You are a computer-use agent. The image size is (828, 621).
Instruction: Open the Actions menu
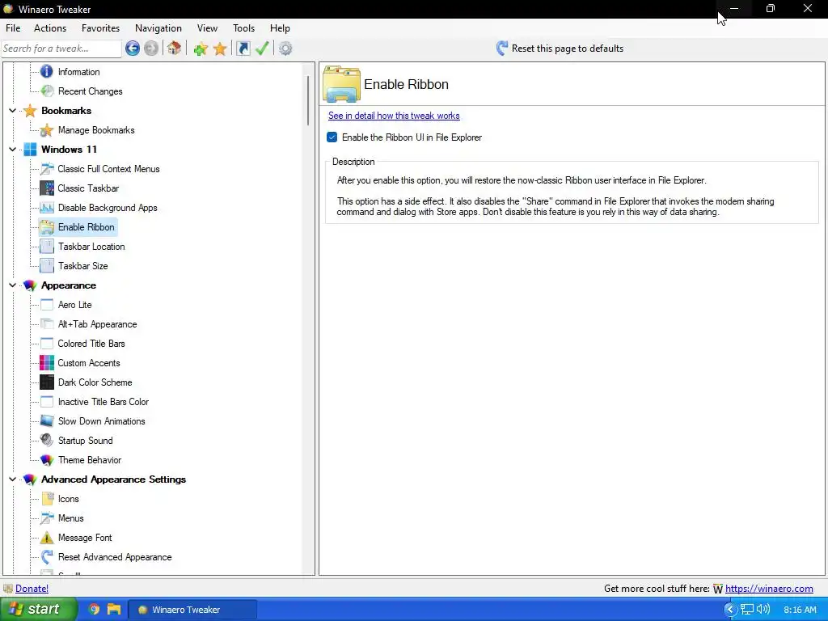pyautogui.click(x=50, y=28)
